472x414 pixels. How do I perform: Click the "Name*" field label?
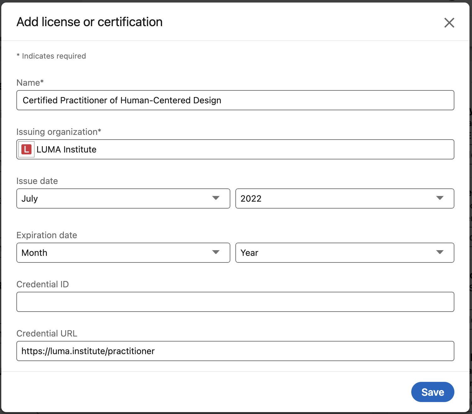point(30,83)
